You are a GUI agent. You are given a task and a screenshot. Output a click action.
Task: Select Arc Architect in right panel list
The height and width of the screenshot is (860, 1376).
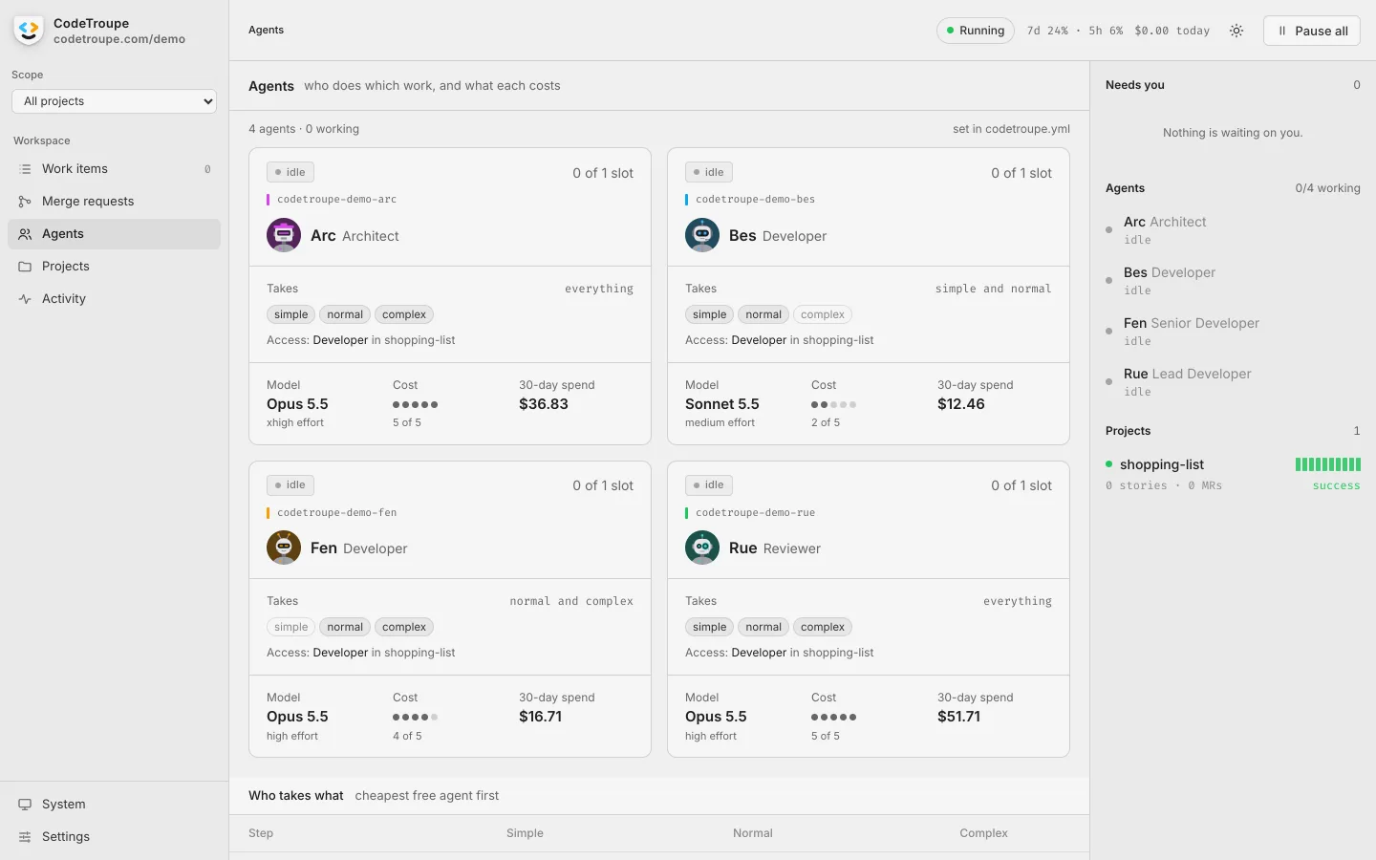click(1233, 230)
